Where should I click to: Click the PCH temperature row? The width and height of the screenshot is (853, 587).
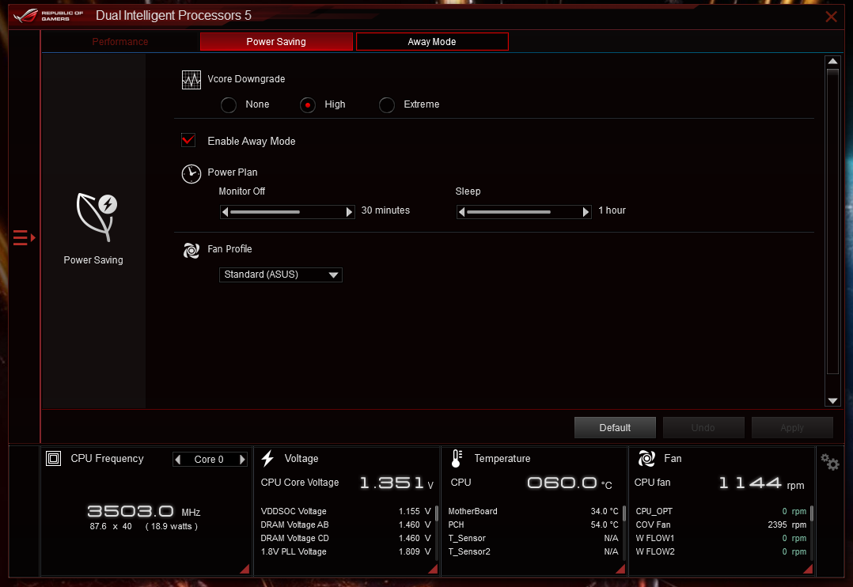(x=533, y=525)
